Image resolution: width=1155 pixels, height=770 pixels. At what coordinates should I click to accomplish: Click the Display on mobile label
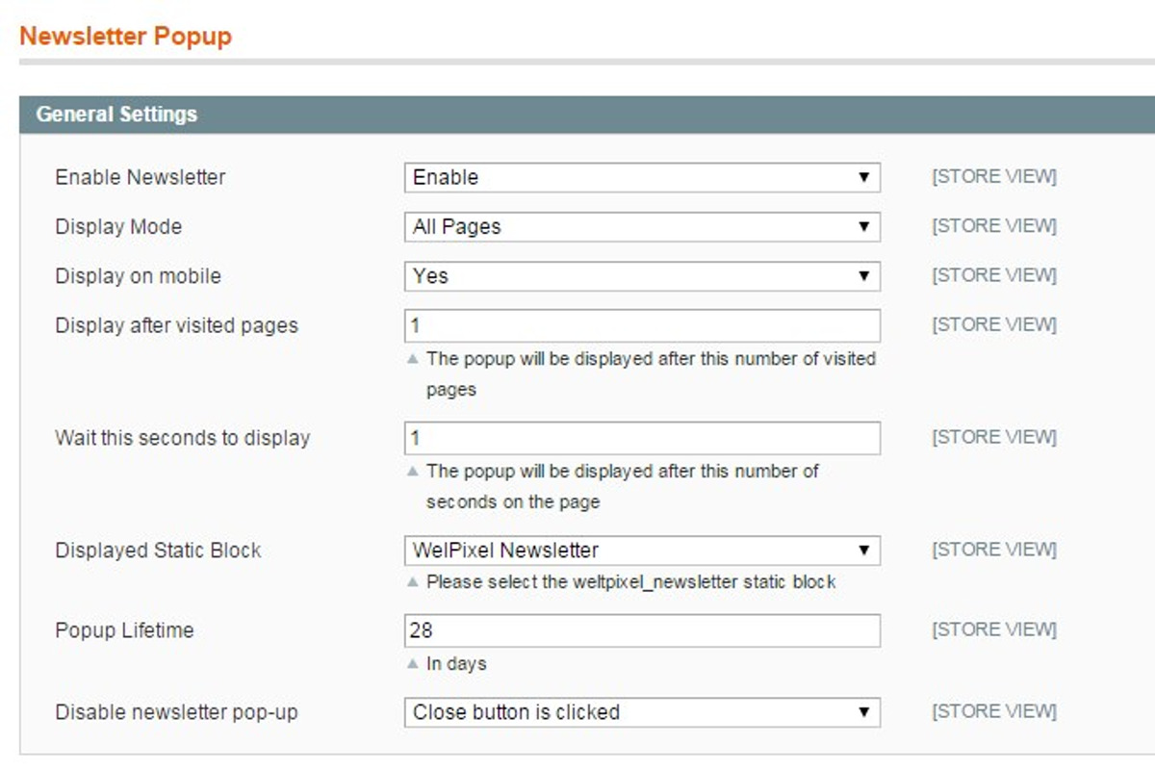[x=138, y=276]
